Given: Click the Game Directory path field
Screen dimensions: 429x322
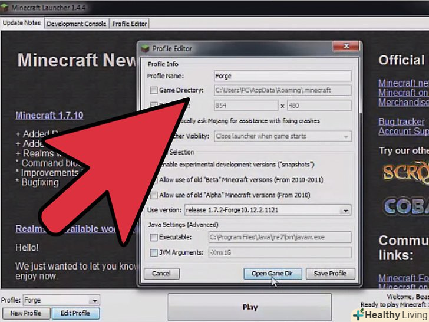Looking at the screenshot, I should click(283, 90).
